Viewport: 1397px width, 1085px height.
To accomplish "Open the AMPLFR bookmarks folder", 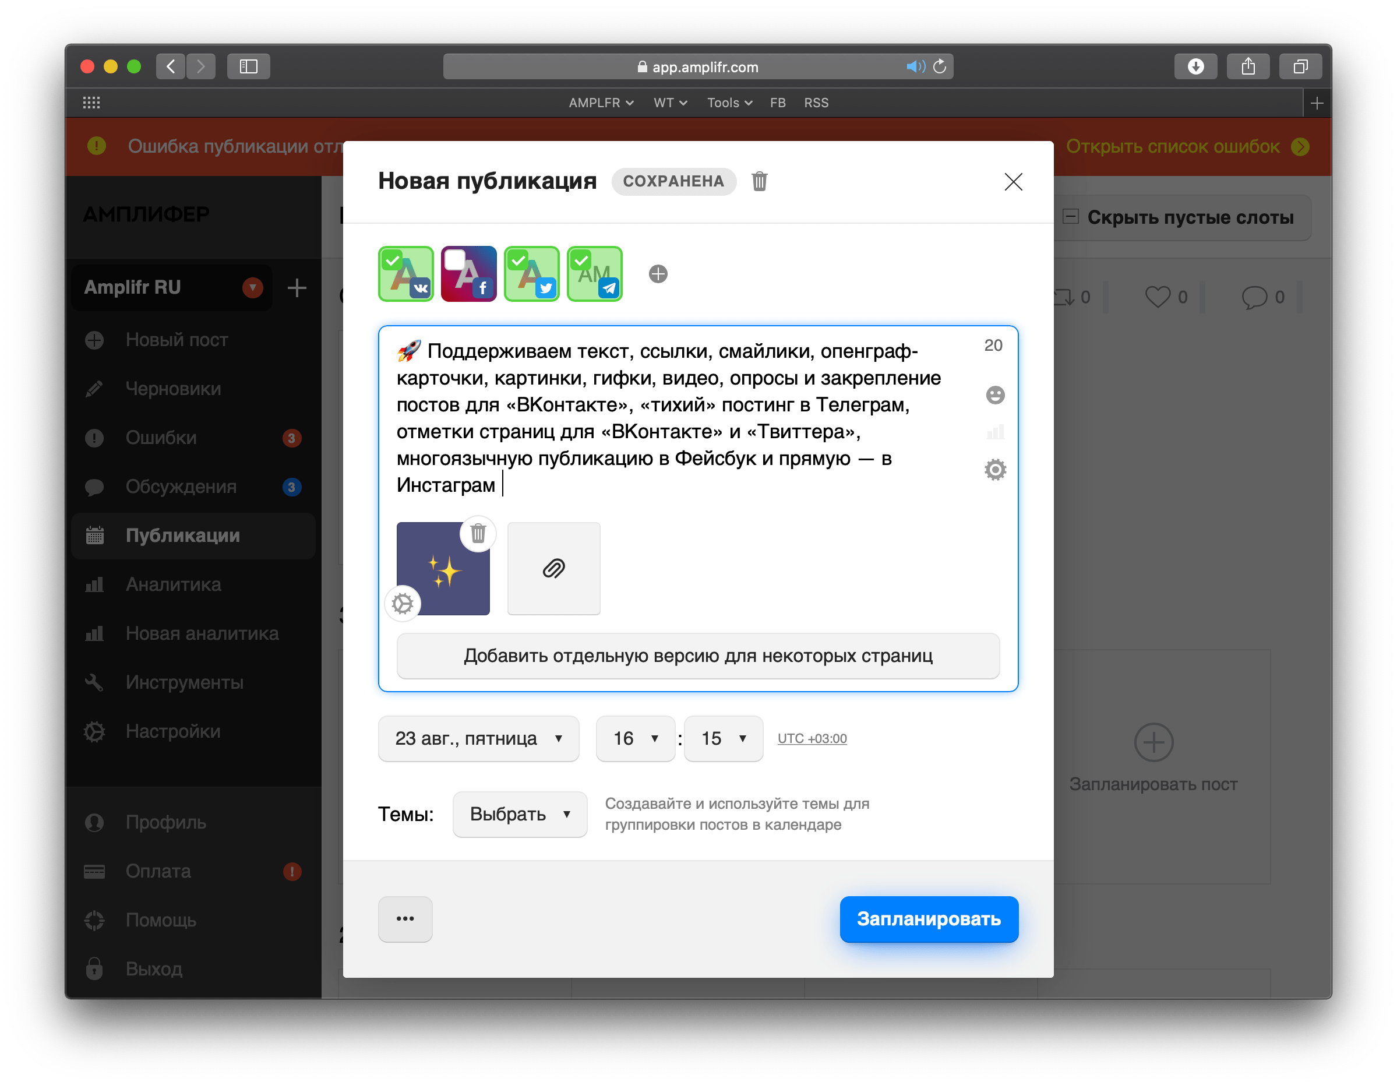I will (601, 103).
